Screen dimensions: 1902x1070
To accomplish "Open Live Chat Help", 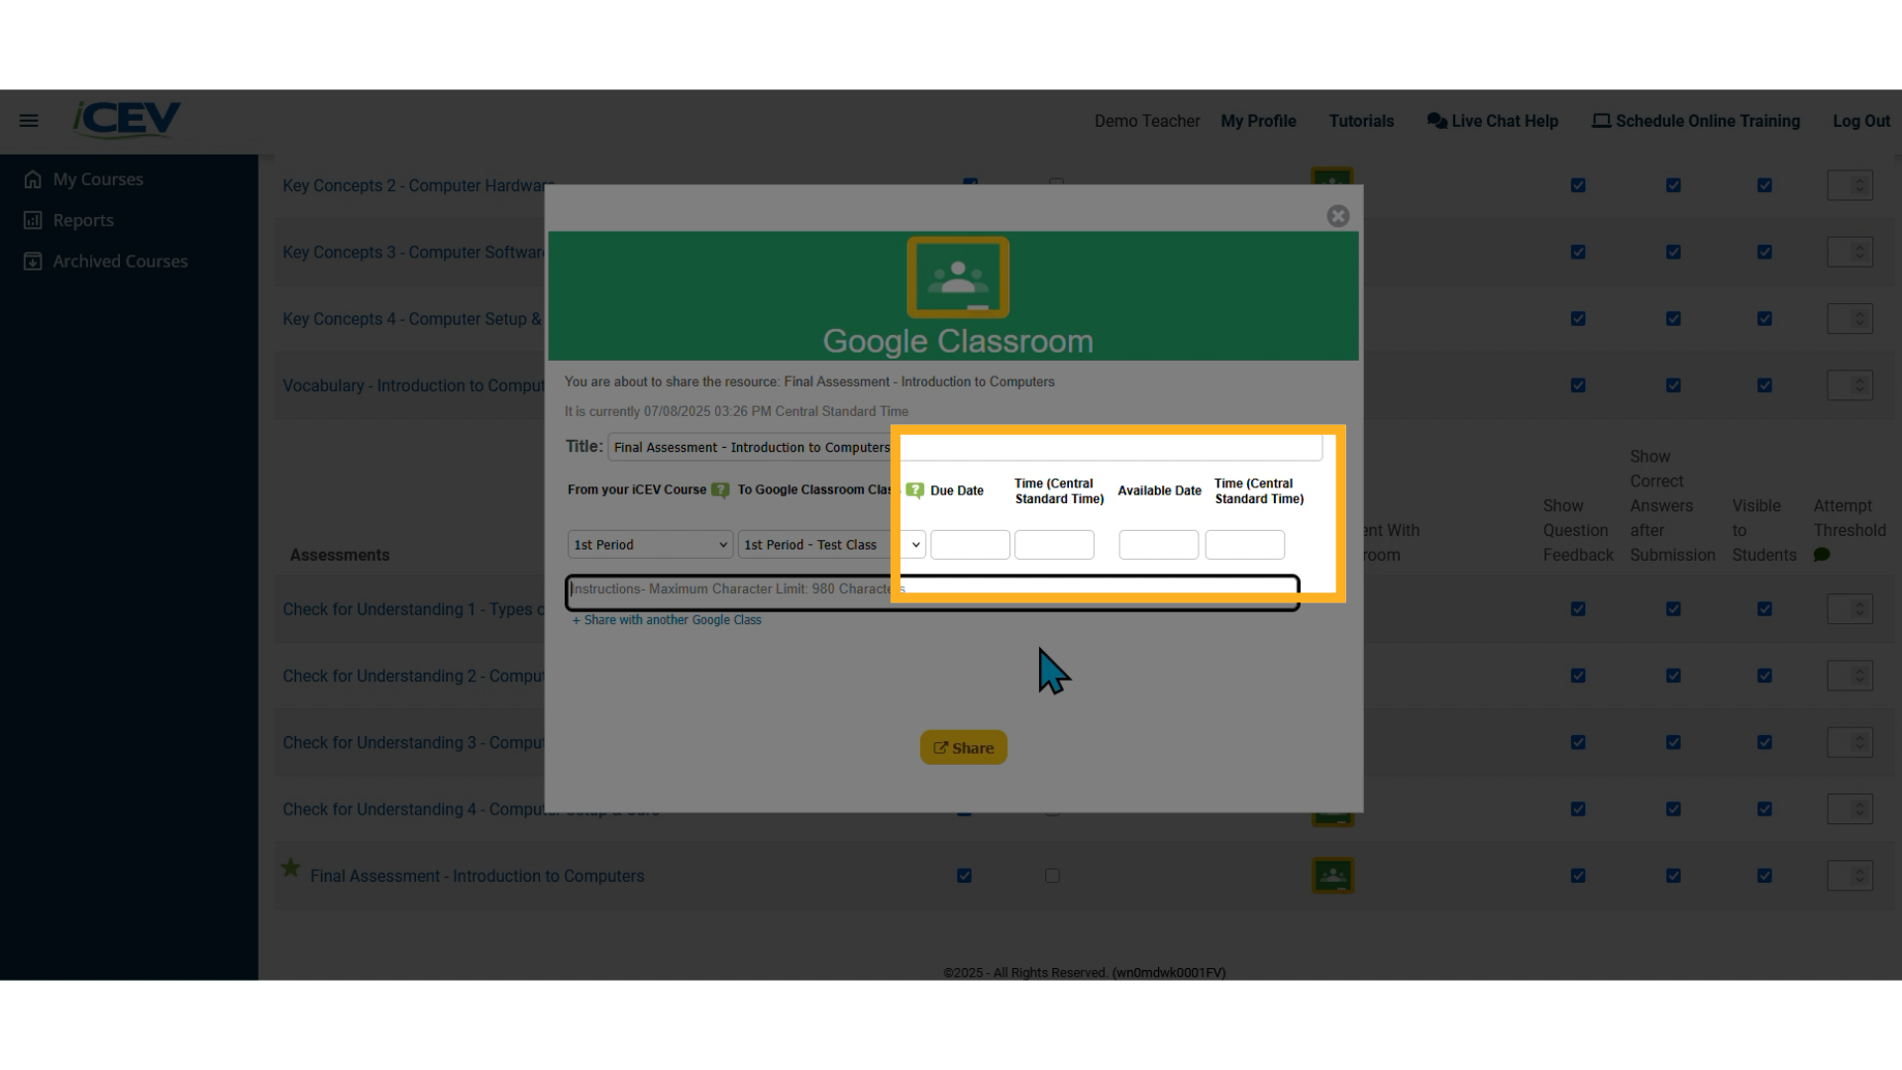I will pyautogui.click(x=1493, y=121).
